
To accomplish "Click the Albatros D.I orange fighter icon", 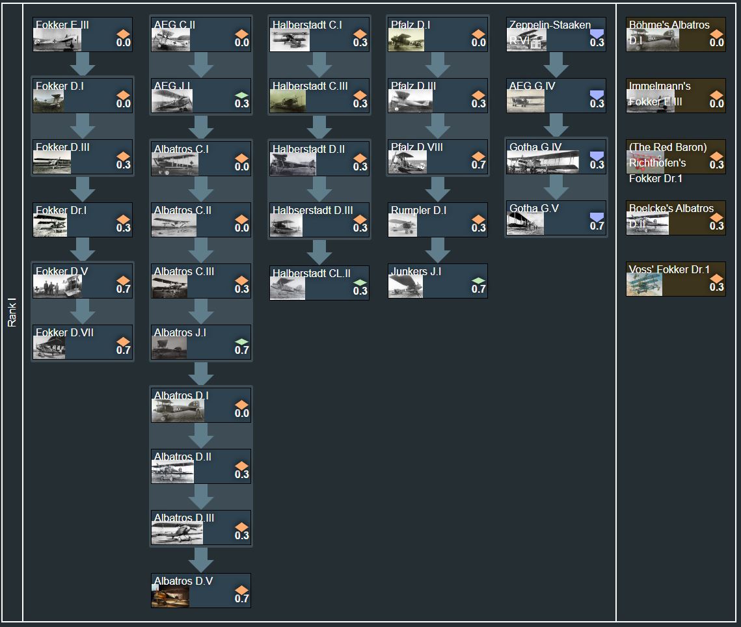I will [x=241, y=405].
